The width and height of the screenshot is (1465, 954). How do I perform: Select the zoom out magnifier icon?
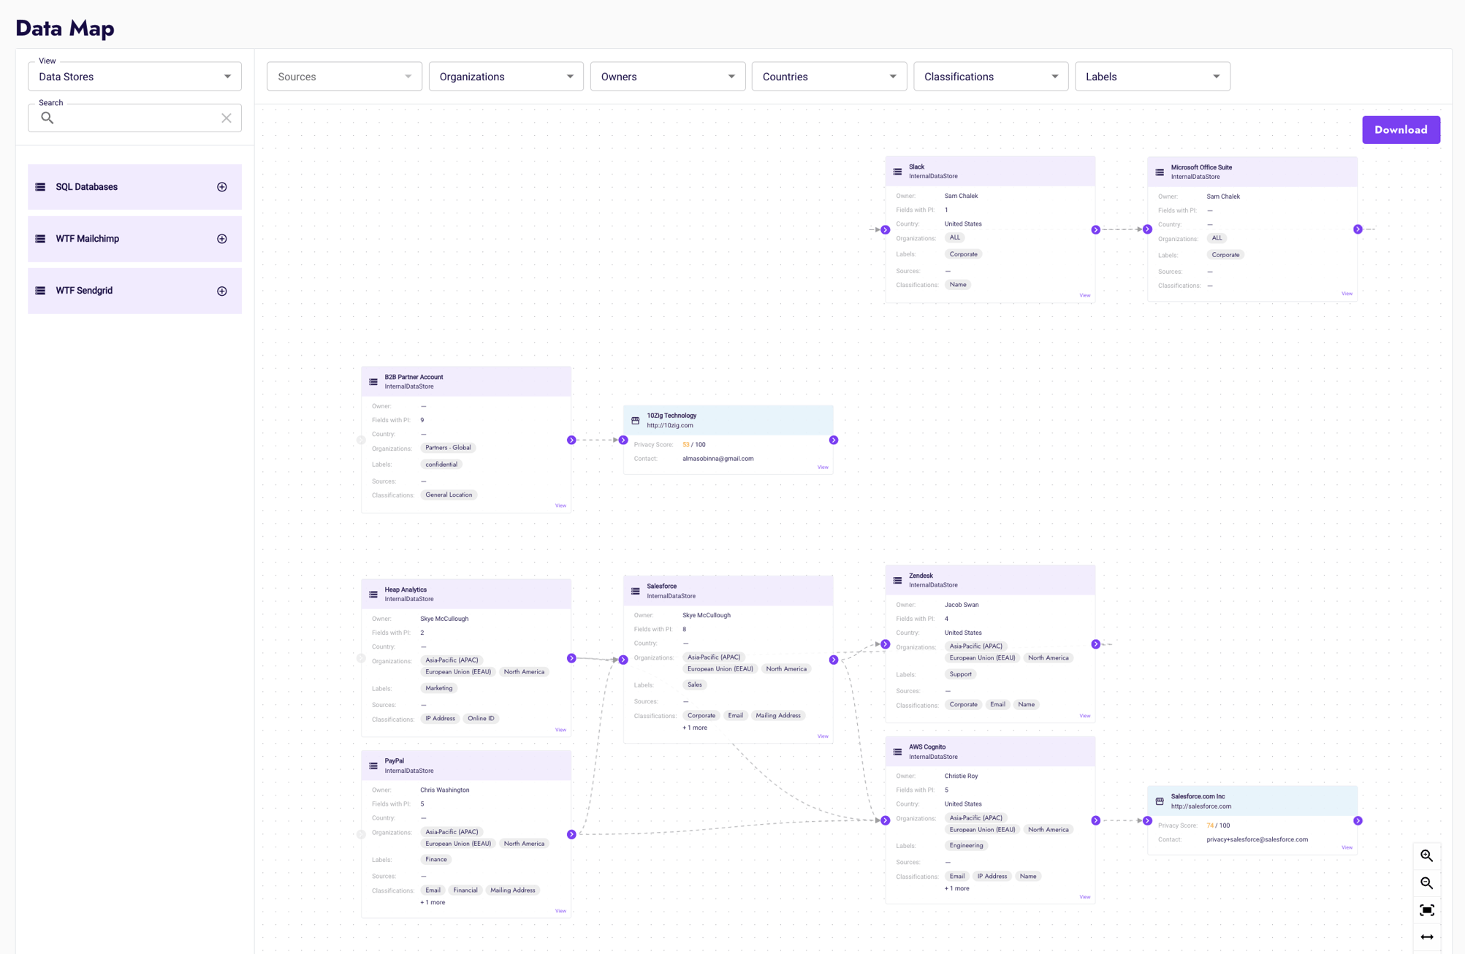pos(1426,882)
